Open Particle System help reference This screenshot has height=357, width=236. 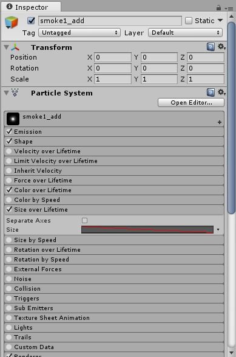(211, 92)
